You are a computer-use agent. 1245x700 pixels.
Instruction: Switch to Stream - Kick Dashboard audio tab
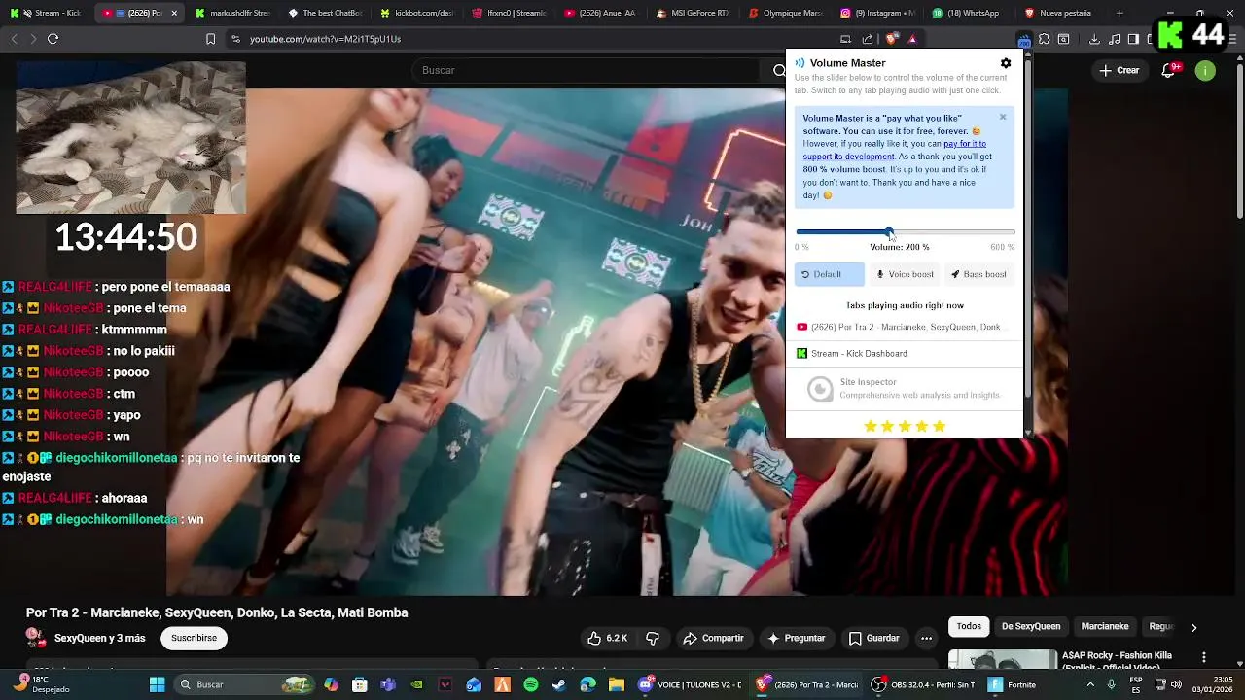pyautogui.click(x=904, y=353)
